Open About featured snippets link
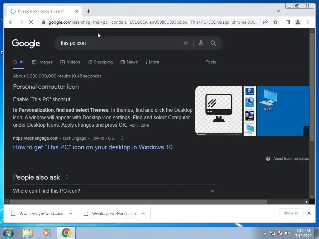 tap(291, 159)
